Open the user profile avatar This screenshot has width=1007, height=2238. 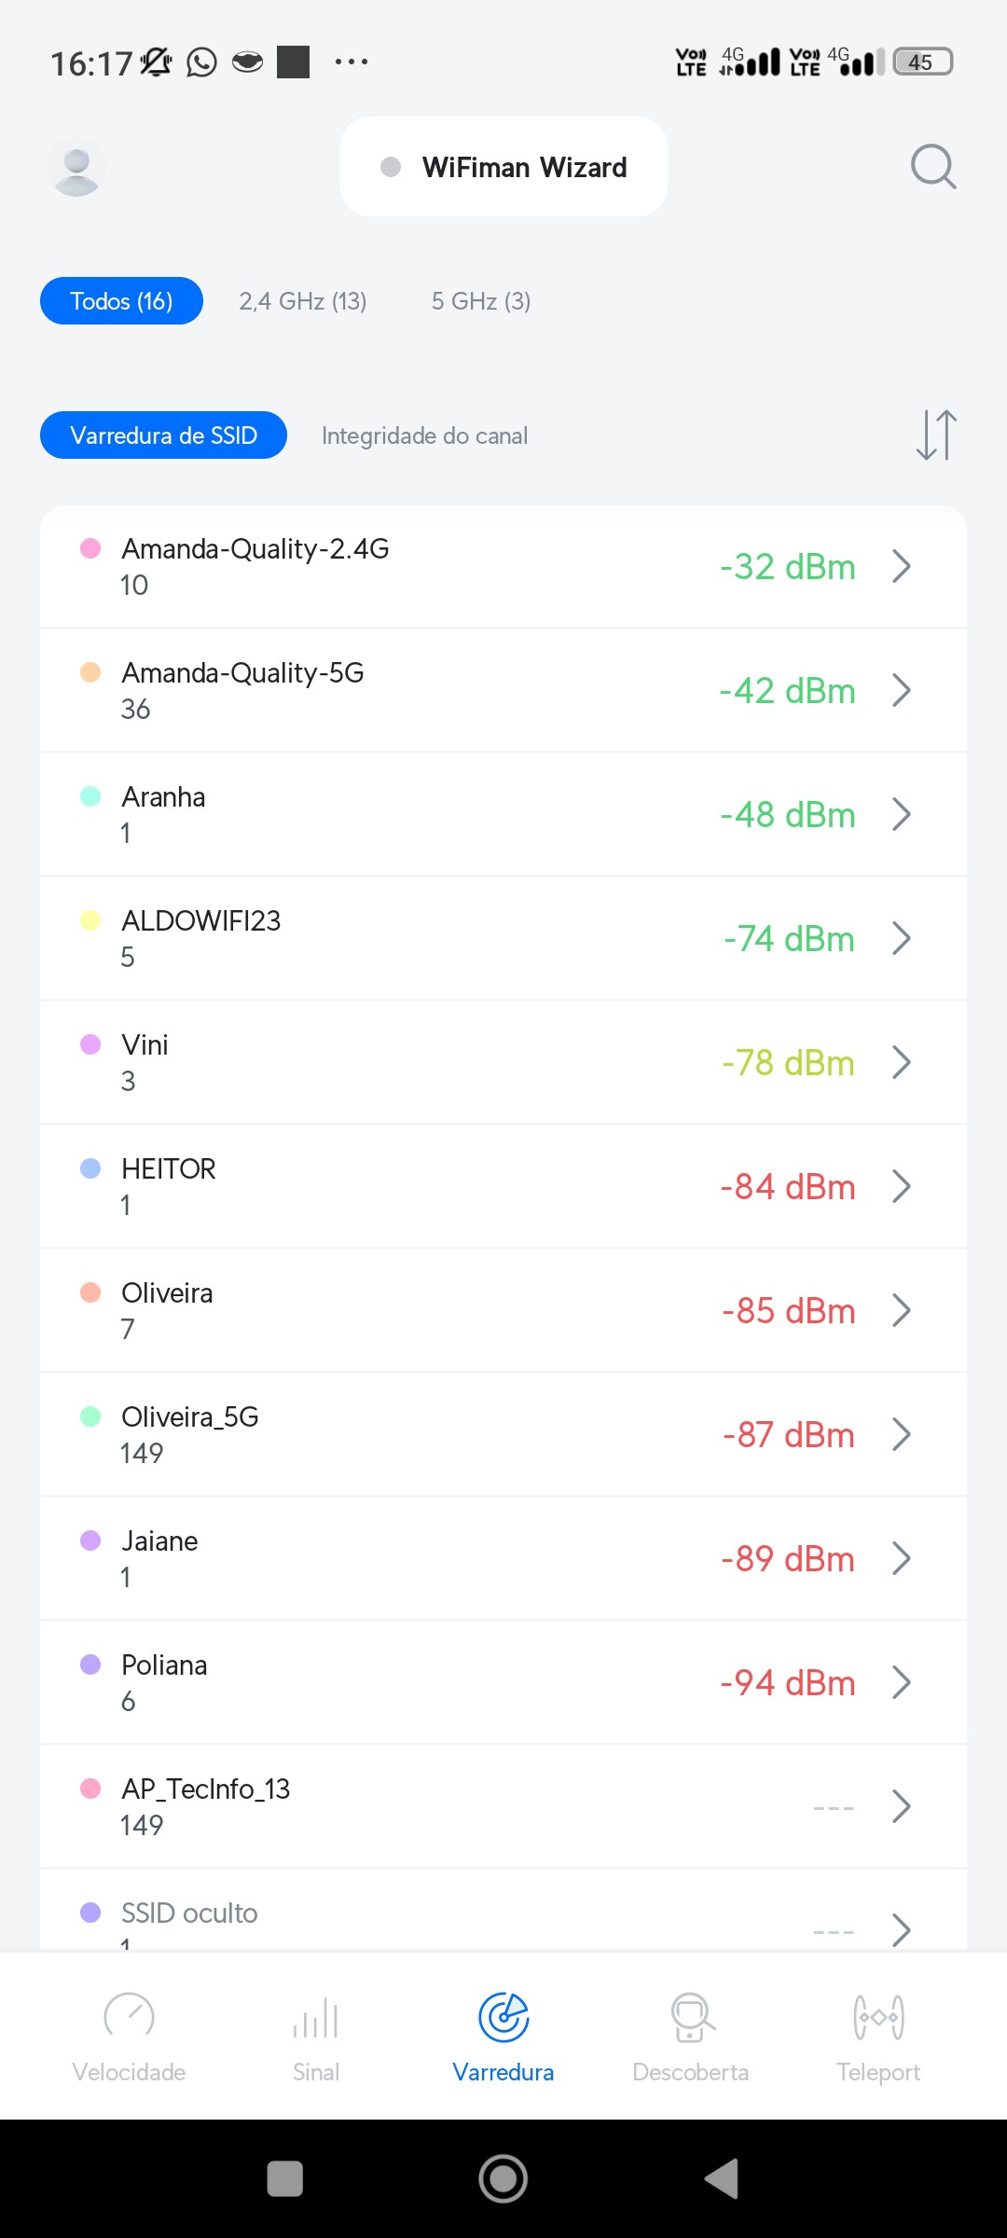[x=76, y=168]
